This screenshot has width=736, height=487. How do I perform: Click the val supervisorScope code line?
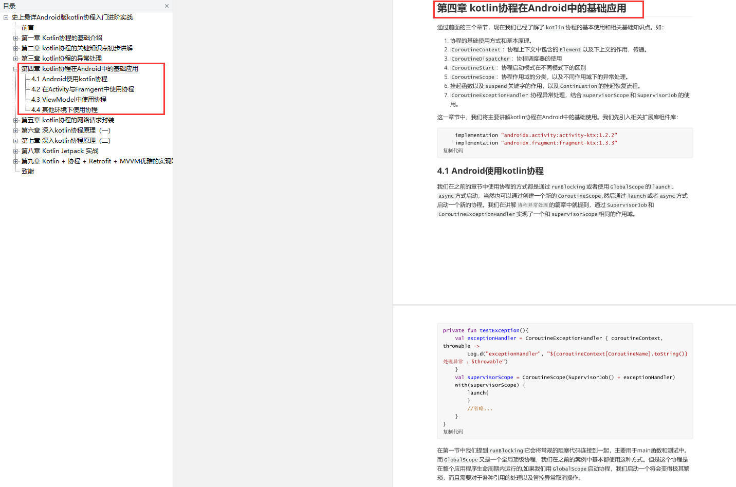(565, 378)
